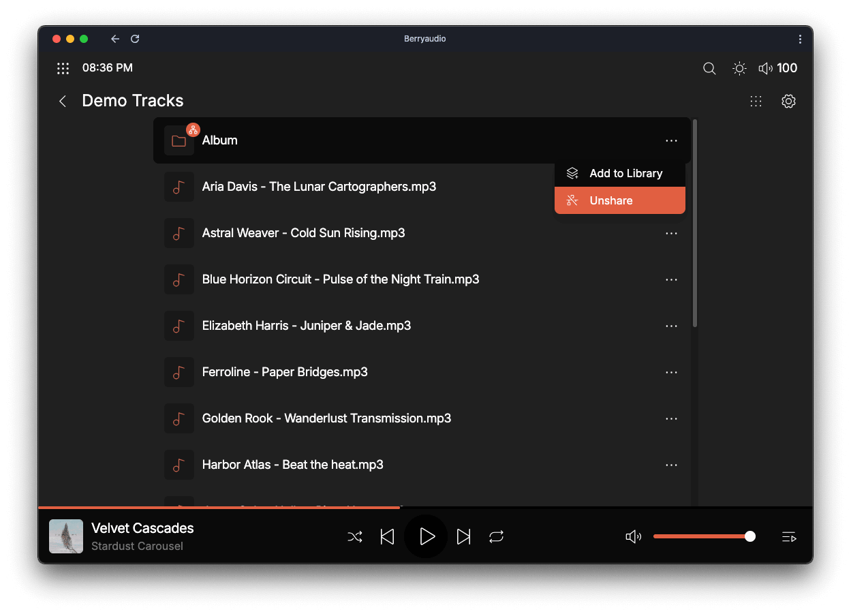Skip to the next track
Viewport: 851px width, 614px height.
pyautogui.click(x=463, y=537)
